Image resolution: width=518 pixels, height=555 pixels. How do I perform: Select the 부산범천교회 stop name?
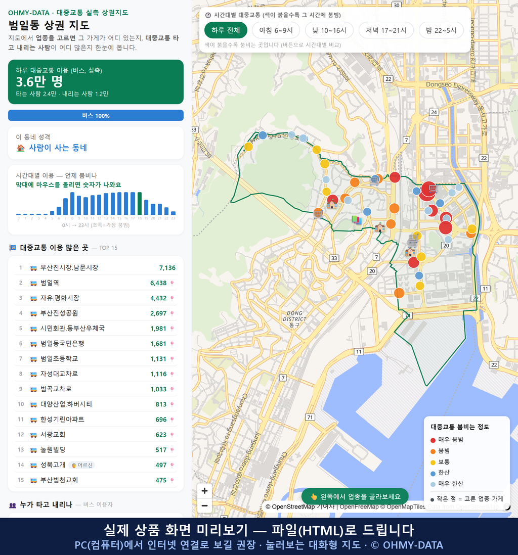[59, 480]
